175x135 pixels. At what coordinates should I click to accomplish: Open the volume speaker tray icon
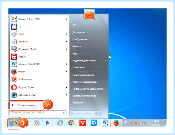146,123
